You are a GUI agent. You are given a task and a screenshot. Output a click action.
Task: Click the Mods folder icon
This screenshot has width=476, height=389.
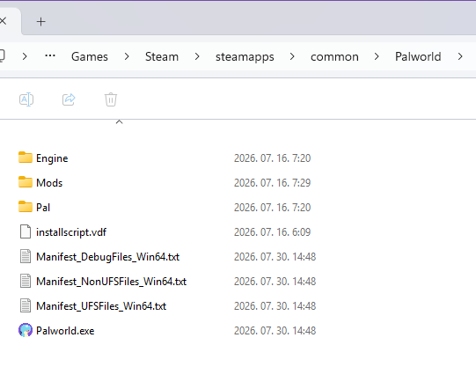26,182
